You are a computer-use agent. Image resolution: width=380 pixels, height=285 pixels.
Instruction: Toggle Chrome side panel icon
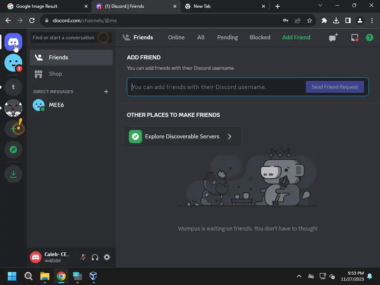point(348,21)
